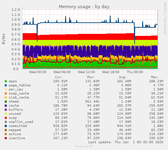Click the unused max value 258.94M
Screen dimensions: 168x150
[156, 114]
